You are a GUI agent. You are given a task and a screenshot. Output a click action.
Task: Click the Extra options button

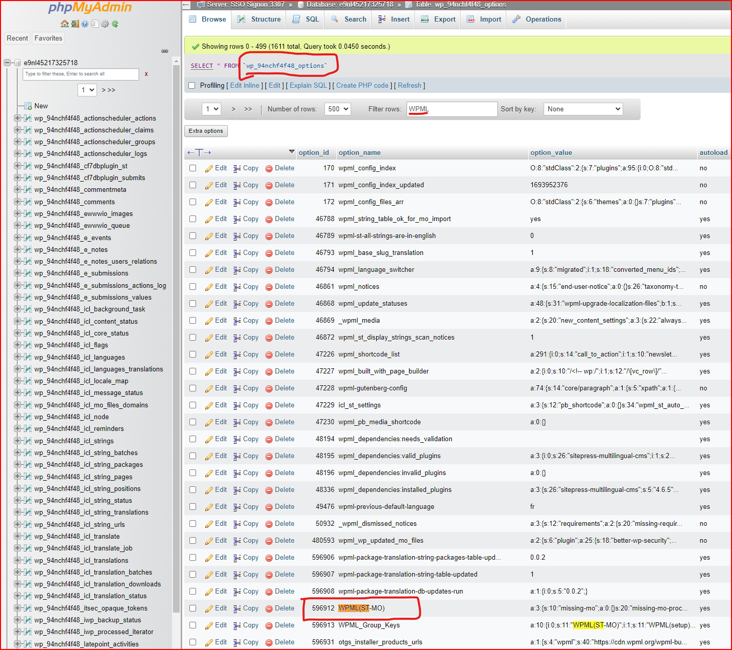206,131
